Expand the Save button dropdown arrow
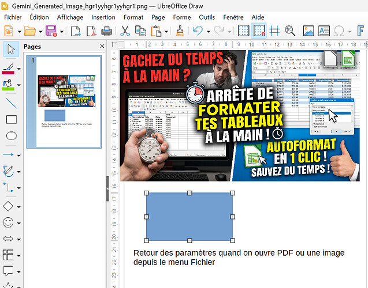 click(62, 31)
